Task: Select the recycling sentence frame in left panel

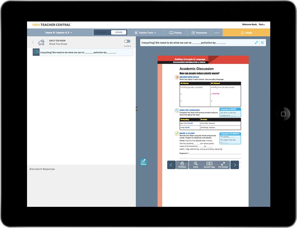Action: tap(83, 52)
